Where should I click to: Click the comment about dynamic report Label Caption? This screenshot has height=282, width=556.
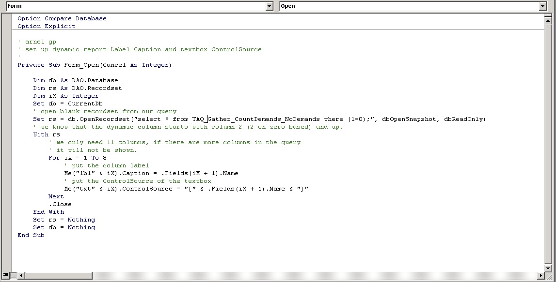(x=140, y=49)
